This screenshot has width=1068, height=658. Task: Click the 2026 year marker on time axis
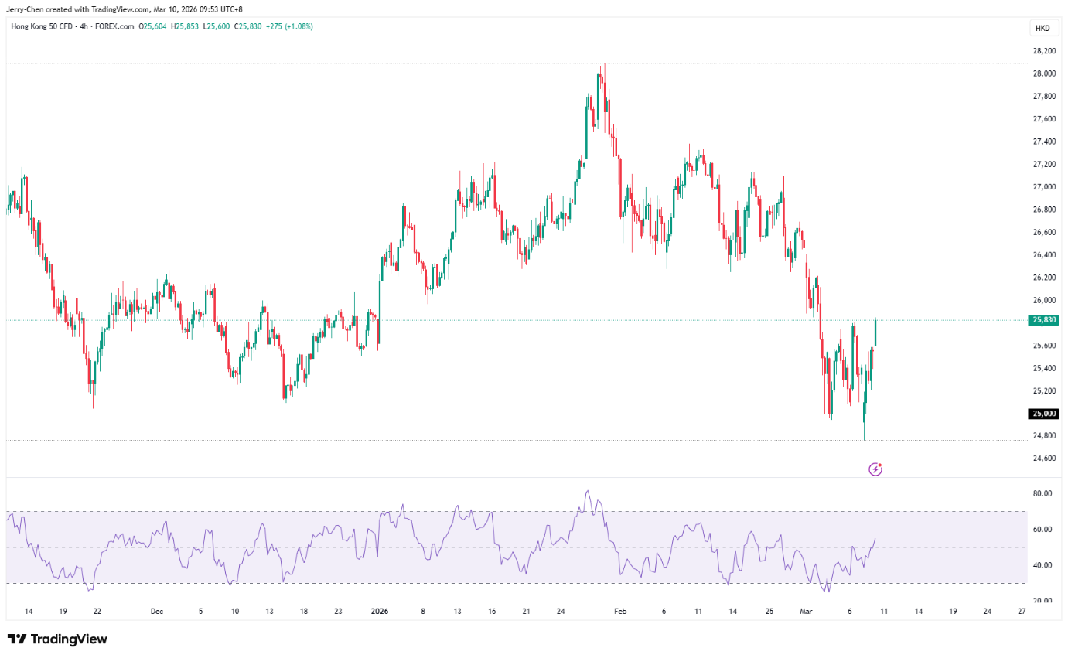(x=379, y=611)
